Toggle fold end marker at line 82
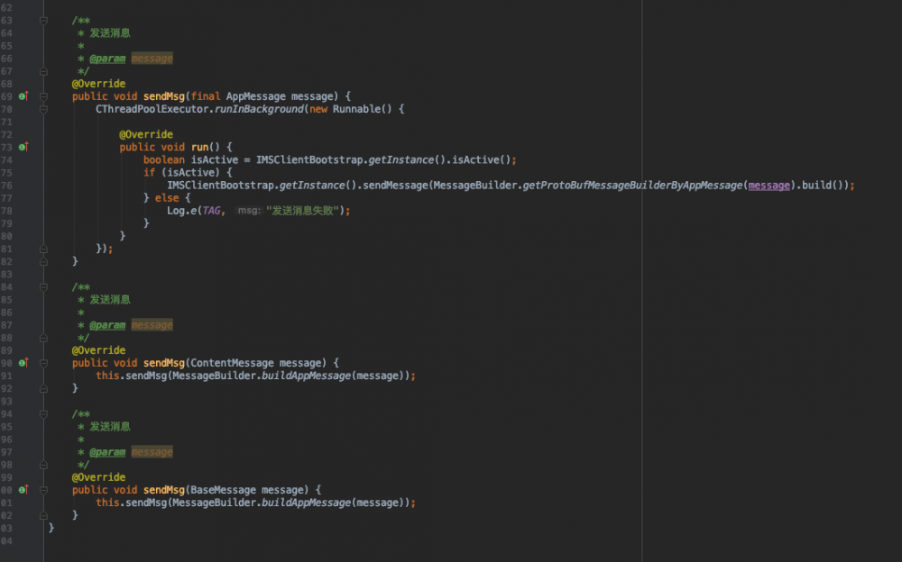 (43, 261)
